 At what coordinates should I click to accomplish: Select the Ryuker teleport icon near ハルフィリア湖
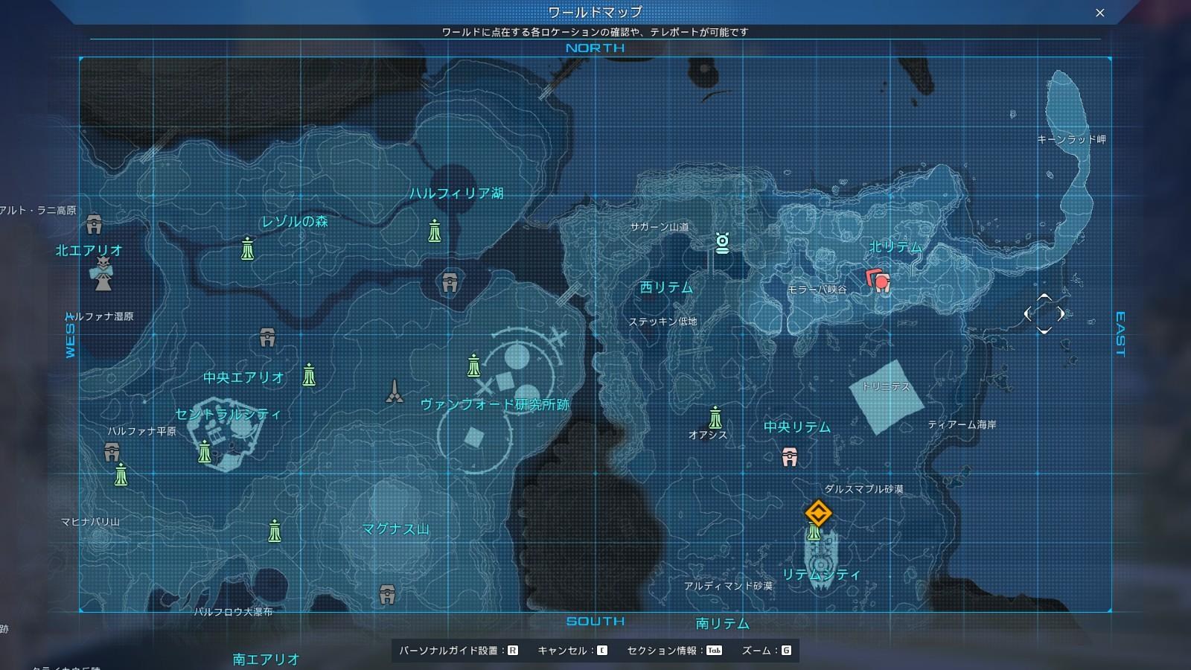pos(435,231)
